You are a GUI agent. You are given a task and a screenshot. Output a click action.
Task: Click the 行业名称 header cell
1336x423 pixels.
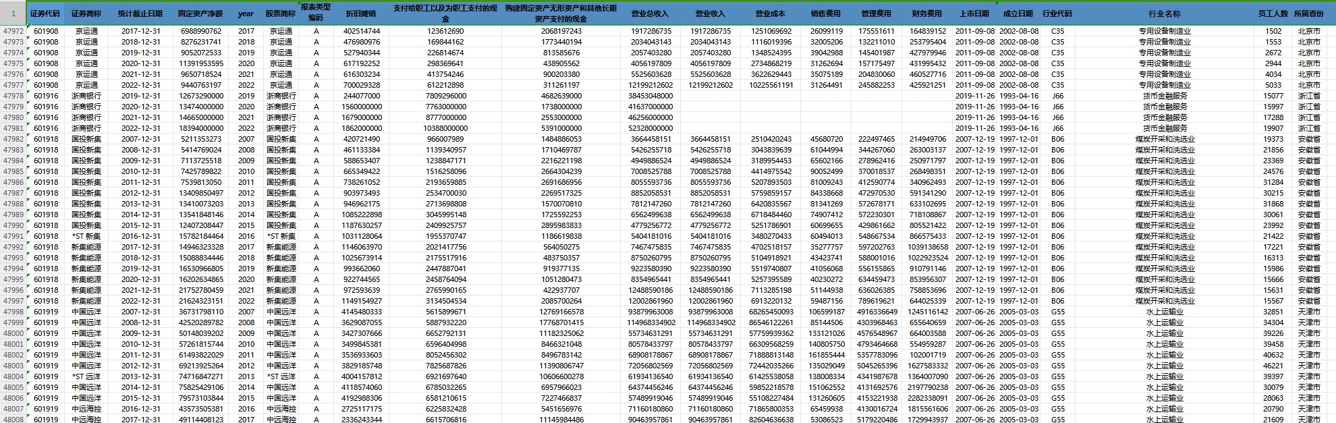1165,13
